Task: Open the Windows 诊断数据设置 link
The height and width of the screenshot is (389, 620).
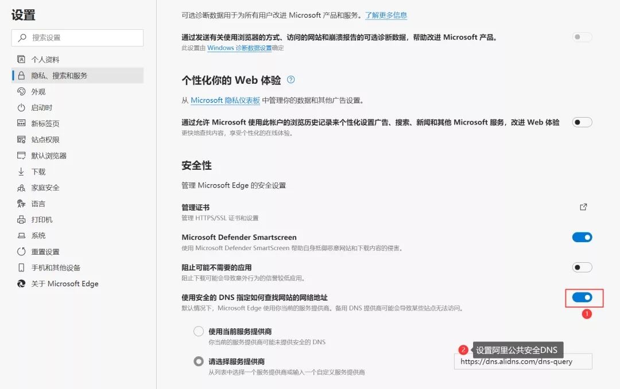Action: (239, 48)
